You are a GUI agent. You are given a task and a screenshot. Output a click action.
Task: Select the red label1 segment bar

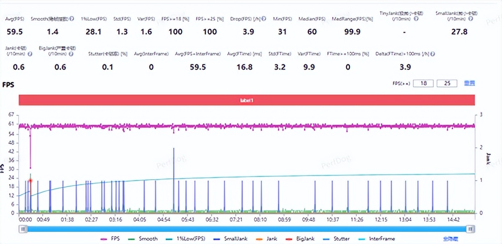coord(247,100)
